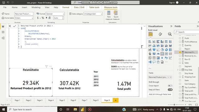The width and height of the screenshot is (199, 112).
Task: Expand the Ship Date field hierarchy
Action: click(178, 70)
